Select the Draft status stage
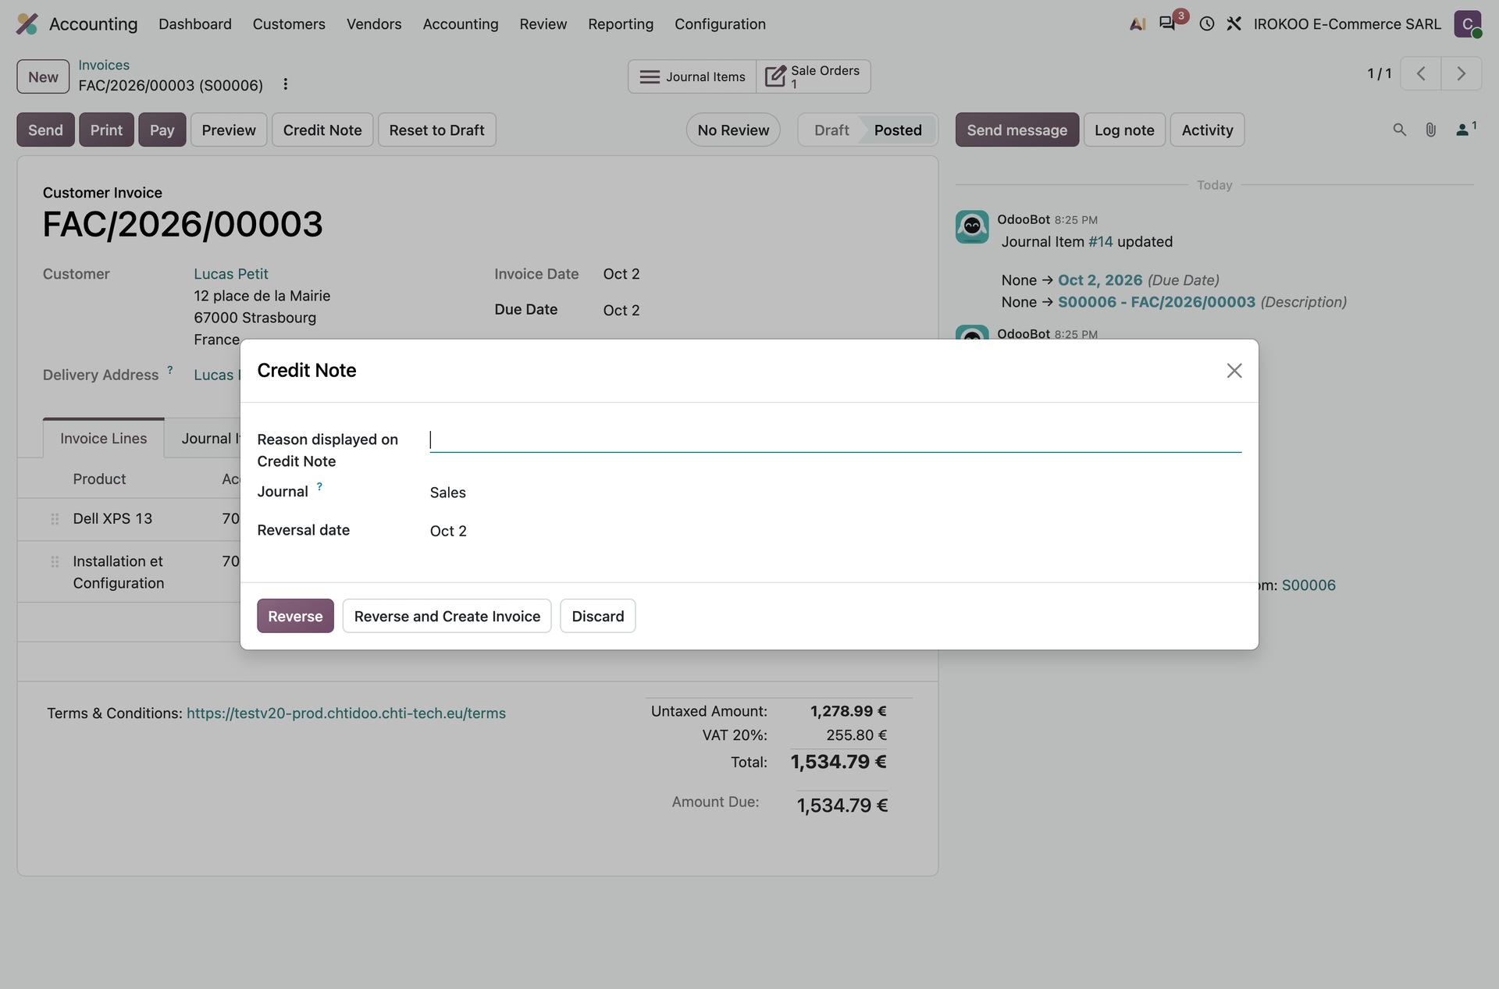Image resolution: width=1499 pixels, height=989 pixels. pos(831,130)
